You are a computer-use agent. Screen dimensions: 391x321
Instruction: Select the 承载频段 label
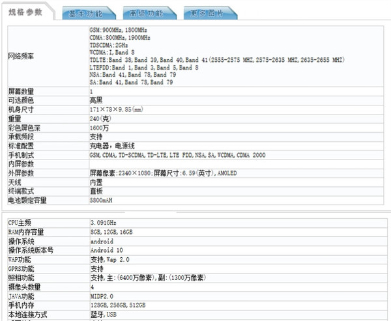click(x=21, y=137)
